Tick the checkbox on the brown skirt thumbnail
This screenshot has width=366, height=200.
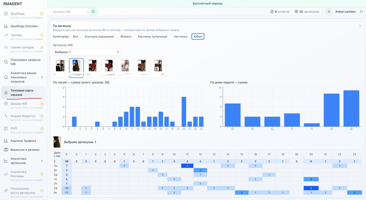coord(140,62)
